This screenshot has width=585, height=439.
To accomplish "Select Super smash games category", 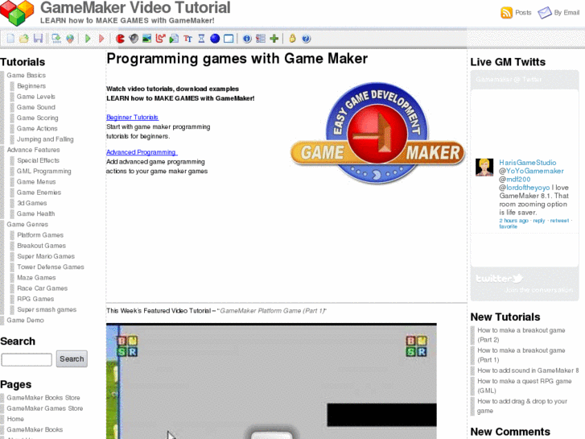I will pos(47,310).
